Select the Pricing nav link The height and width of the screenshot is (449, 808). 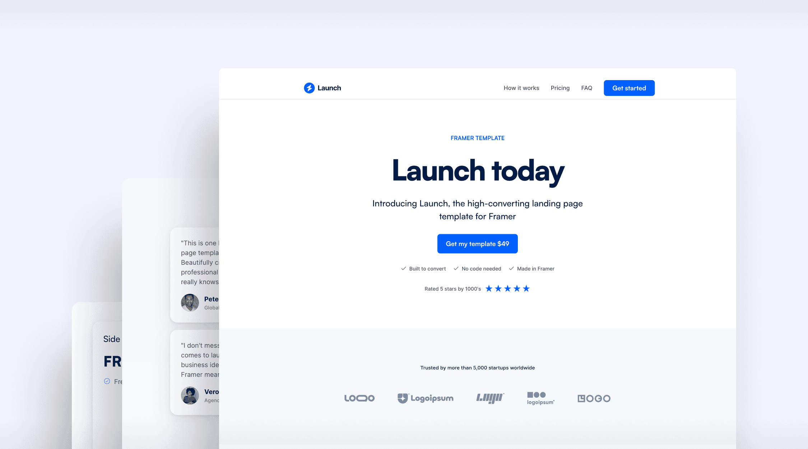(560, 88)
